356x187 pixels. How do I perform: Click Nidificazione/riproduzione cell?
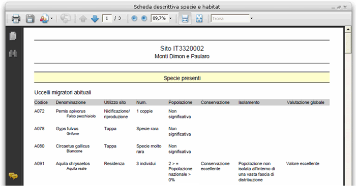pyautogui.click(x=117, y=114)
